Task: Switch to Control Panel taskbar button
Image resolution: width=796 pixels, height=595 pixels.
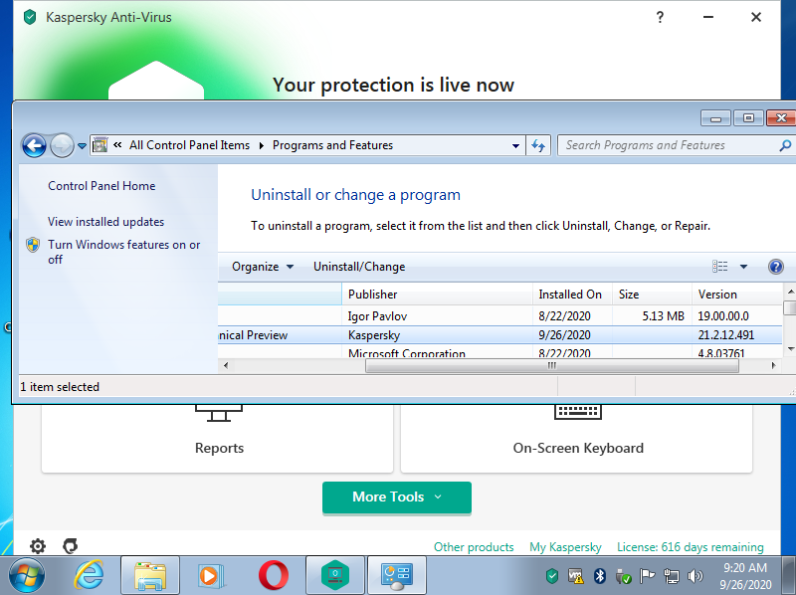Action: tap(397, 576)
